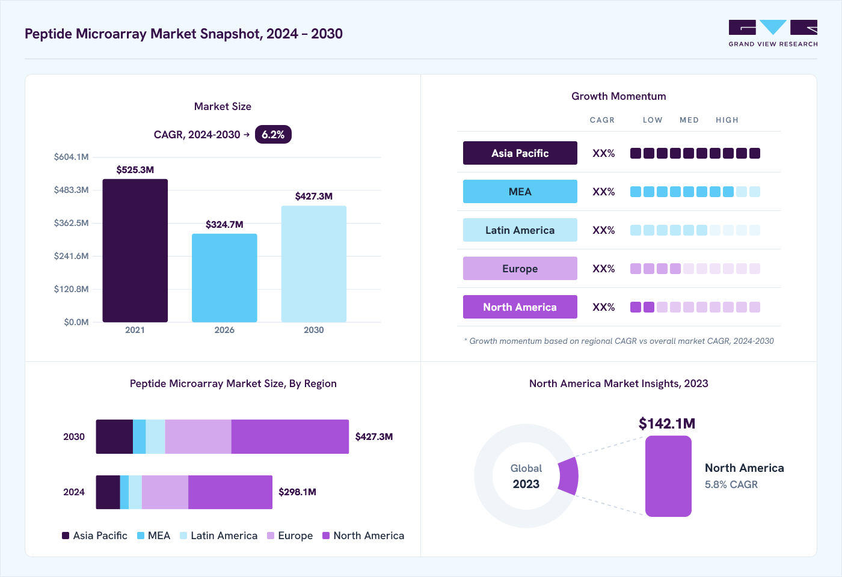Click the Growth Momentum heading
Viewport: 842px width, 577px height.
point(619,96)
